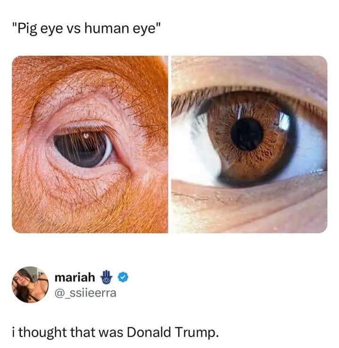Image resolution: width=339 pixels, height=348 pixels.
Task: Open mariah's round profile avatar
Action: click(x=30, y=285)
